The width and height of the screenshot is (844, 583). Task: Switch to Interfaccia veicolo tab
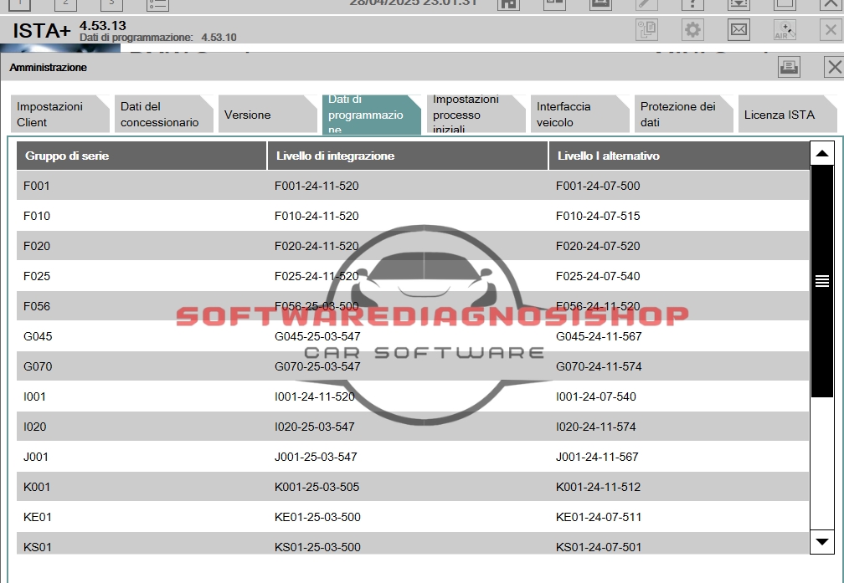click(579, 114)
